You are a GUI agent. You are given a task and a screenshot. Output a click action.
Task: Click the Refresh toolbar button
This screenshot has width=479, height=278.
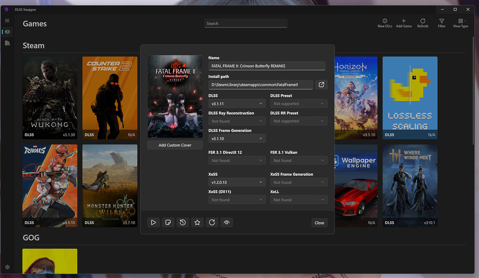pyautogui.click(x=422, y=23)
